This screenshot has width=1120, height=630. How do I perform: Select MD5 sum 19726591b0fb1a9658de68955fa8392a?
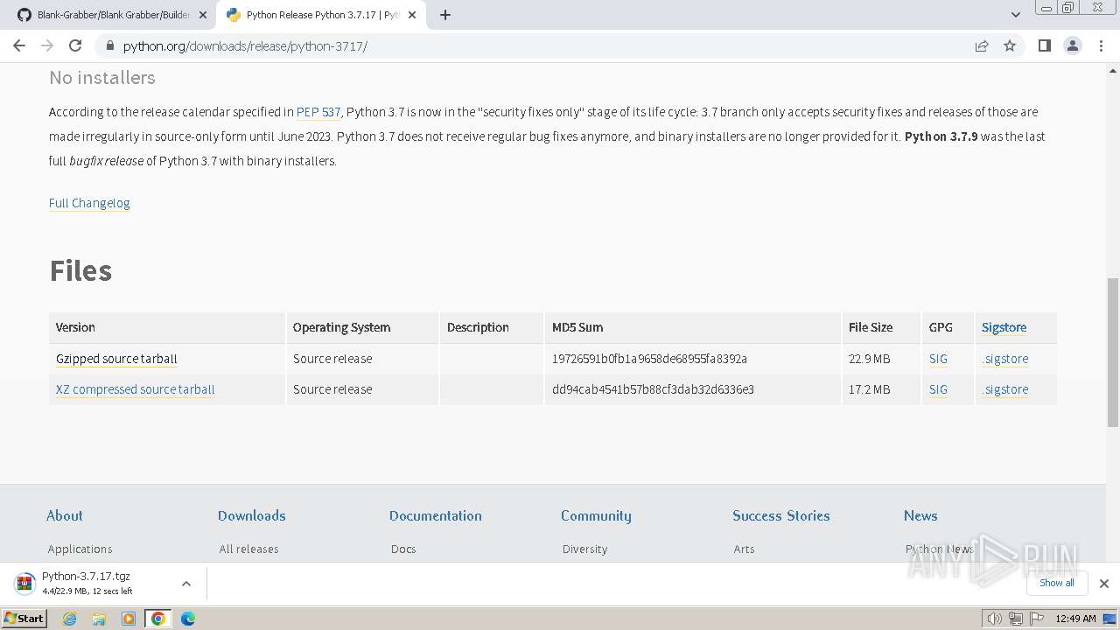point(649,359)
